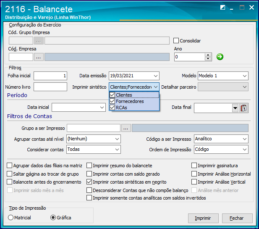Open lookup button for Grupo a ser Impresso
Screen dimensions: 259x229
pos(126,128)
